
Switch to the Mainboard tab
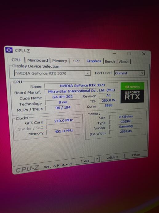tap(38, 60)
